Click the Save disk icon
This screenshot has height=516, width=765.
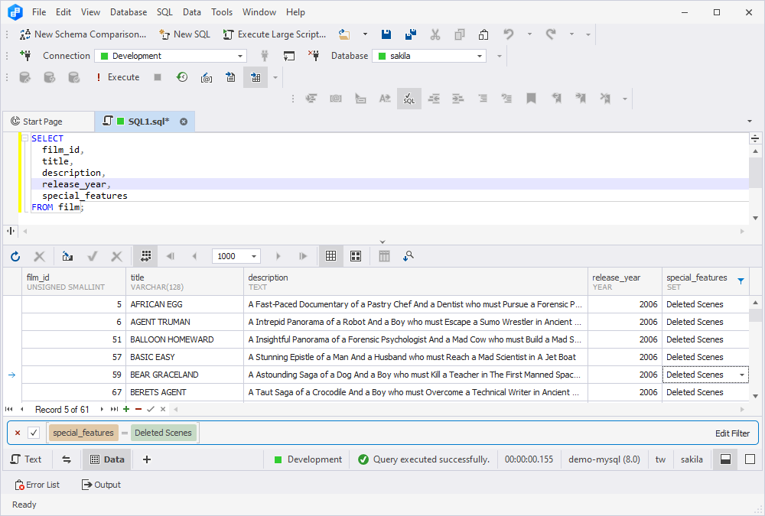(386, 34)
